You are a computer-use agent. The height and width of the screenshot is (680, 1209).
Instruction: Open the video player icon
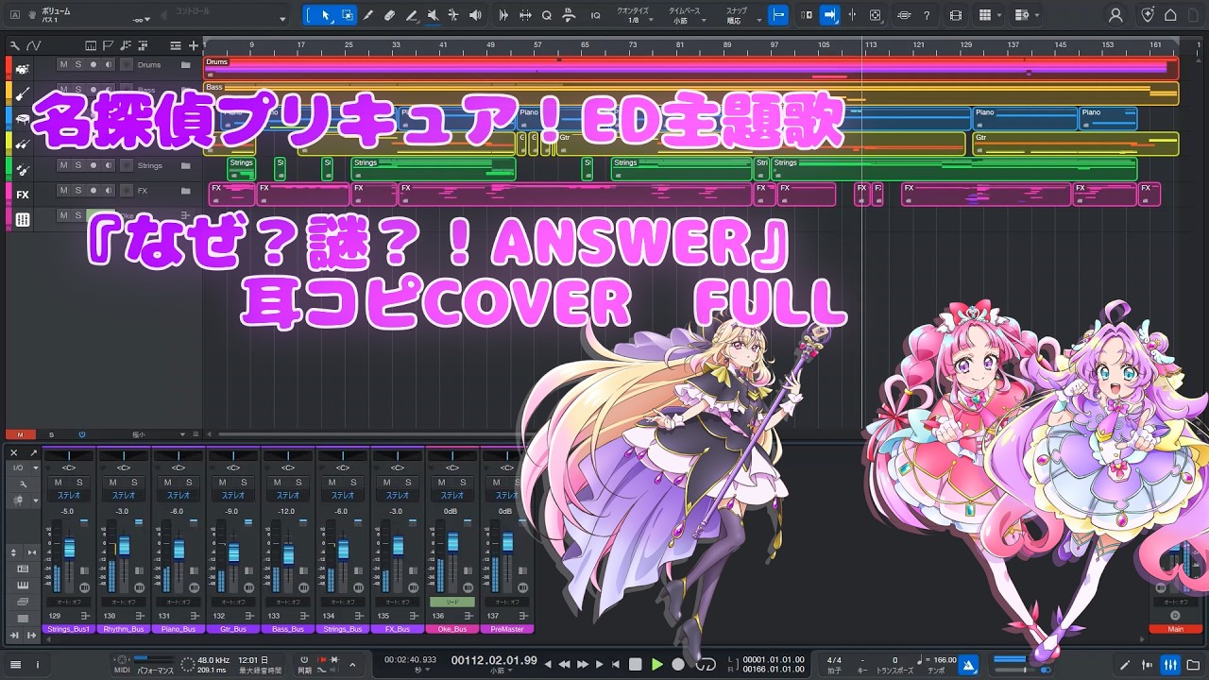click(x=955, y=15)
